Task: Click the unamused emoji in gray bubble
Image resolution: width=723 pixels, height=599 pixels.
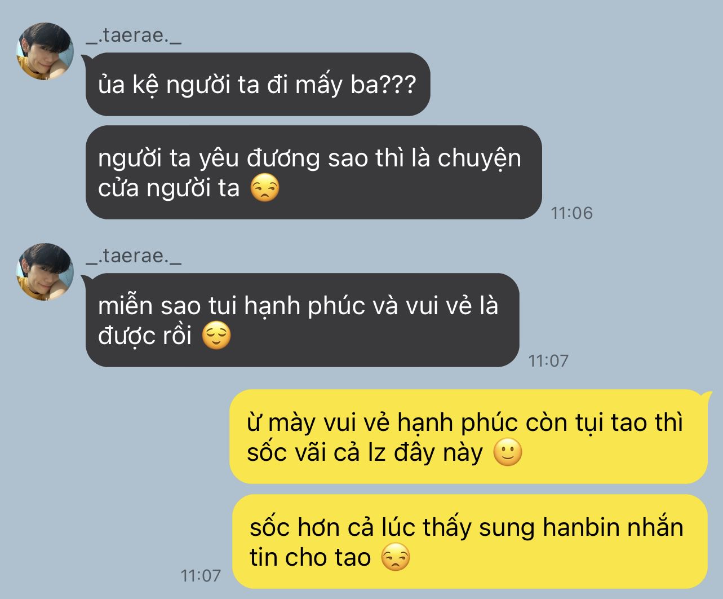Action: coord(265,188)
